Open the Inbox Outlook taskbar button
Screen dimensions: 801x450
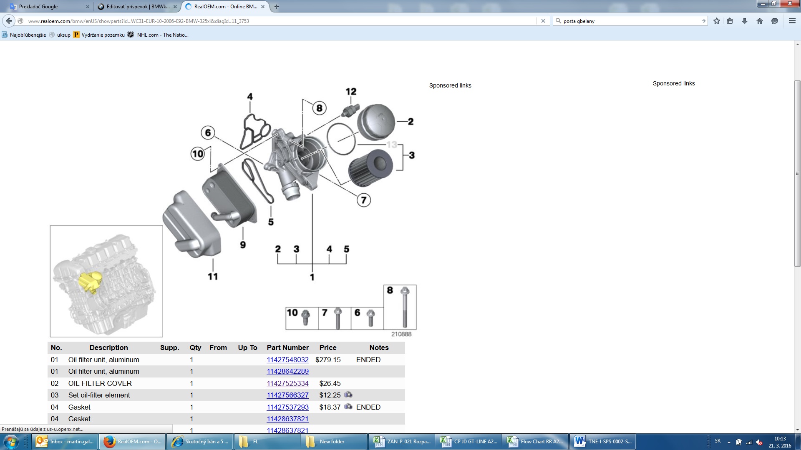[65, 442]
